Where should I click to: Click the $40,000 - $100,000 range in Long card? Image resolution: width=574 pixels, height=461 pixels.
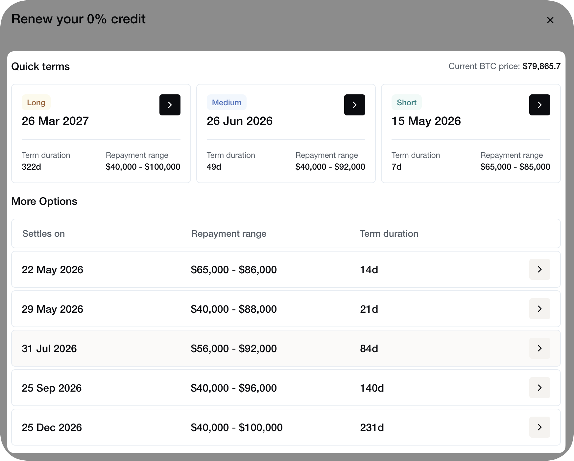tap(143, 167)
